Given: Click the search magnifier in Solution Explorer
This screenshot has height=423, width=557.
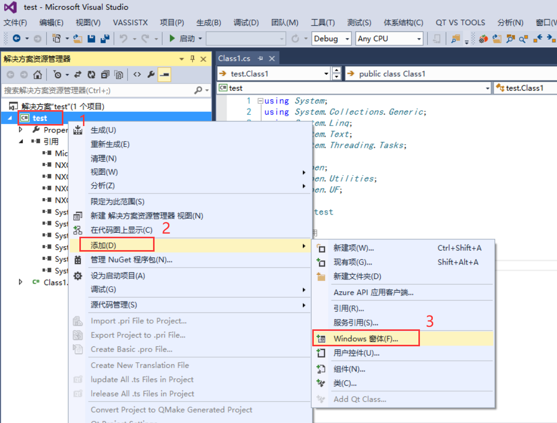Looking at the screenshot, I should pyautogui.click(x=198, y=91).
